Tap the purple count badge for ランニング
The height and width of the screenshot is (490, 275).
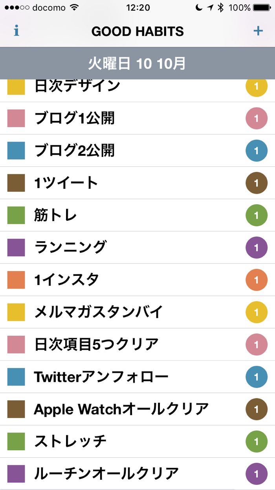tap(257, 248)
